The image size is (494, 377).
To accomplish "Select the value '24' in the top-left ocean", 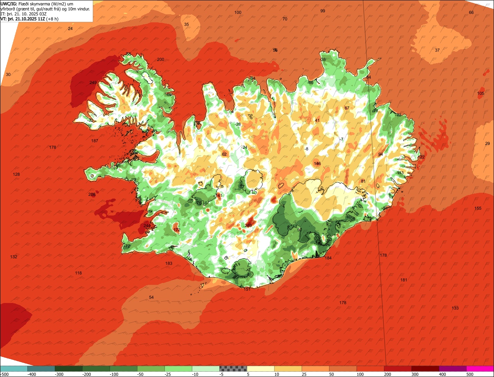I will (x=70, y=29).
